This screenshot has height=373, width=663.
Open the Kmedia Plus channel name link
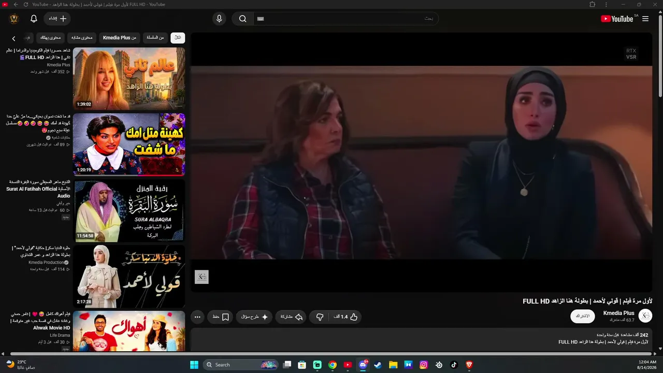click(x=619, y=313)
